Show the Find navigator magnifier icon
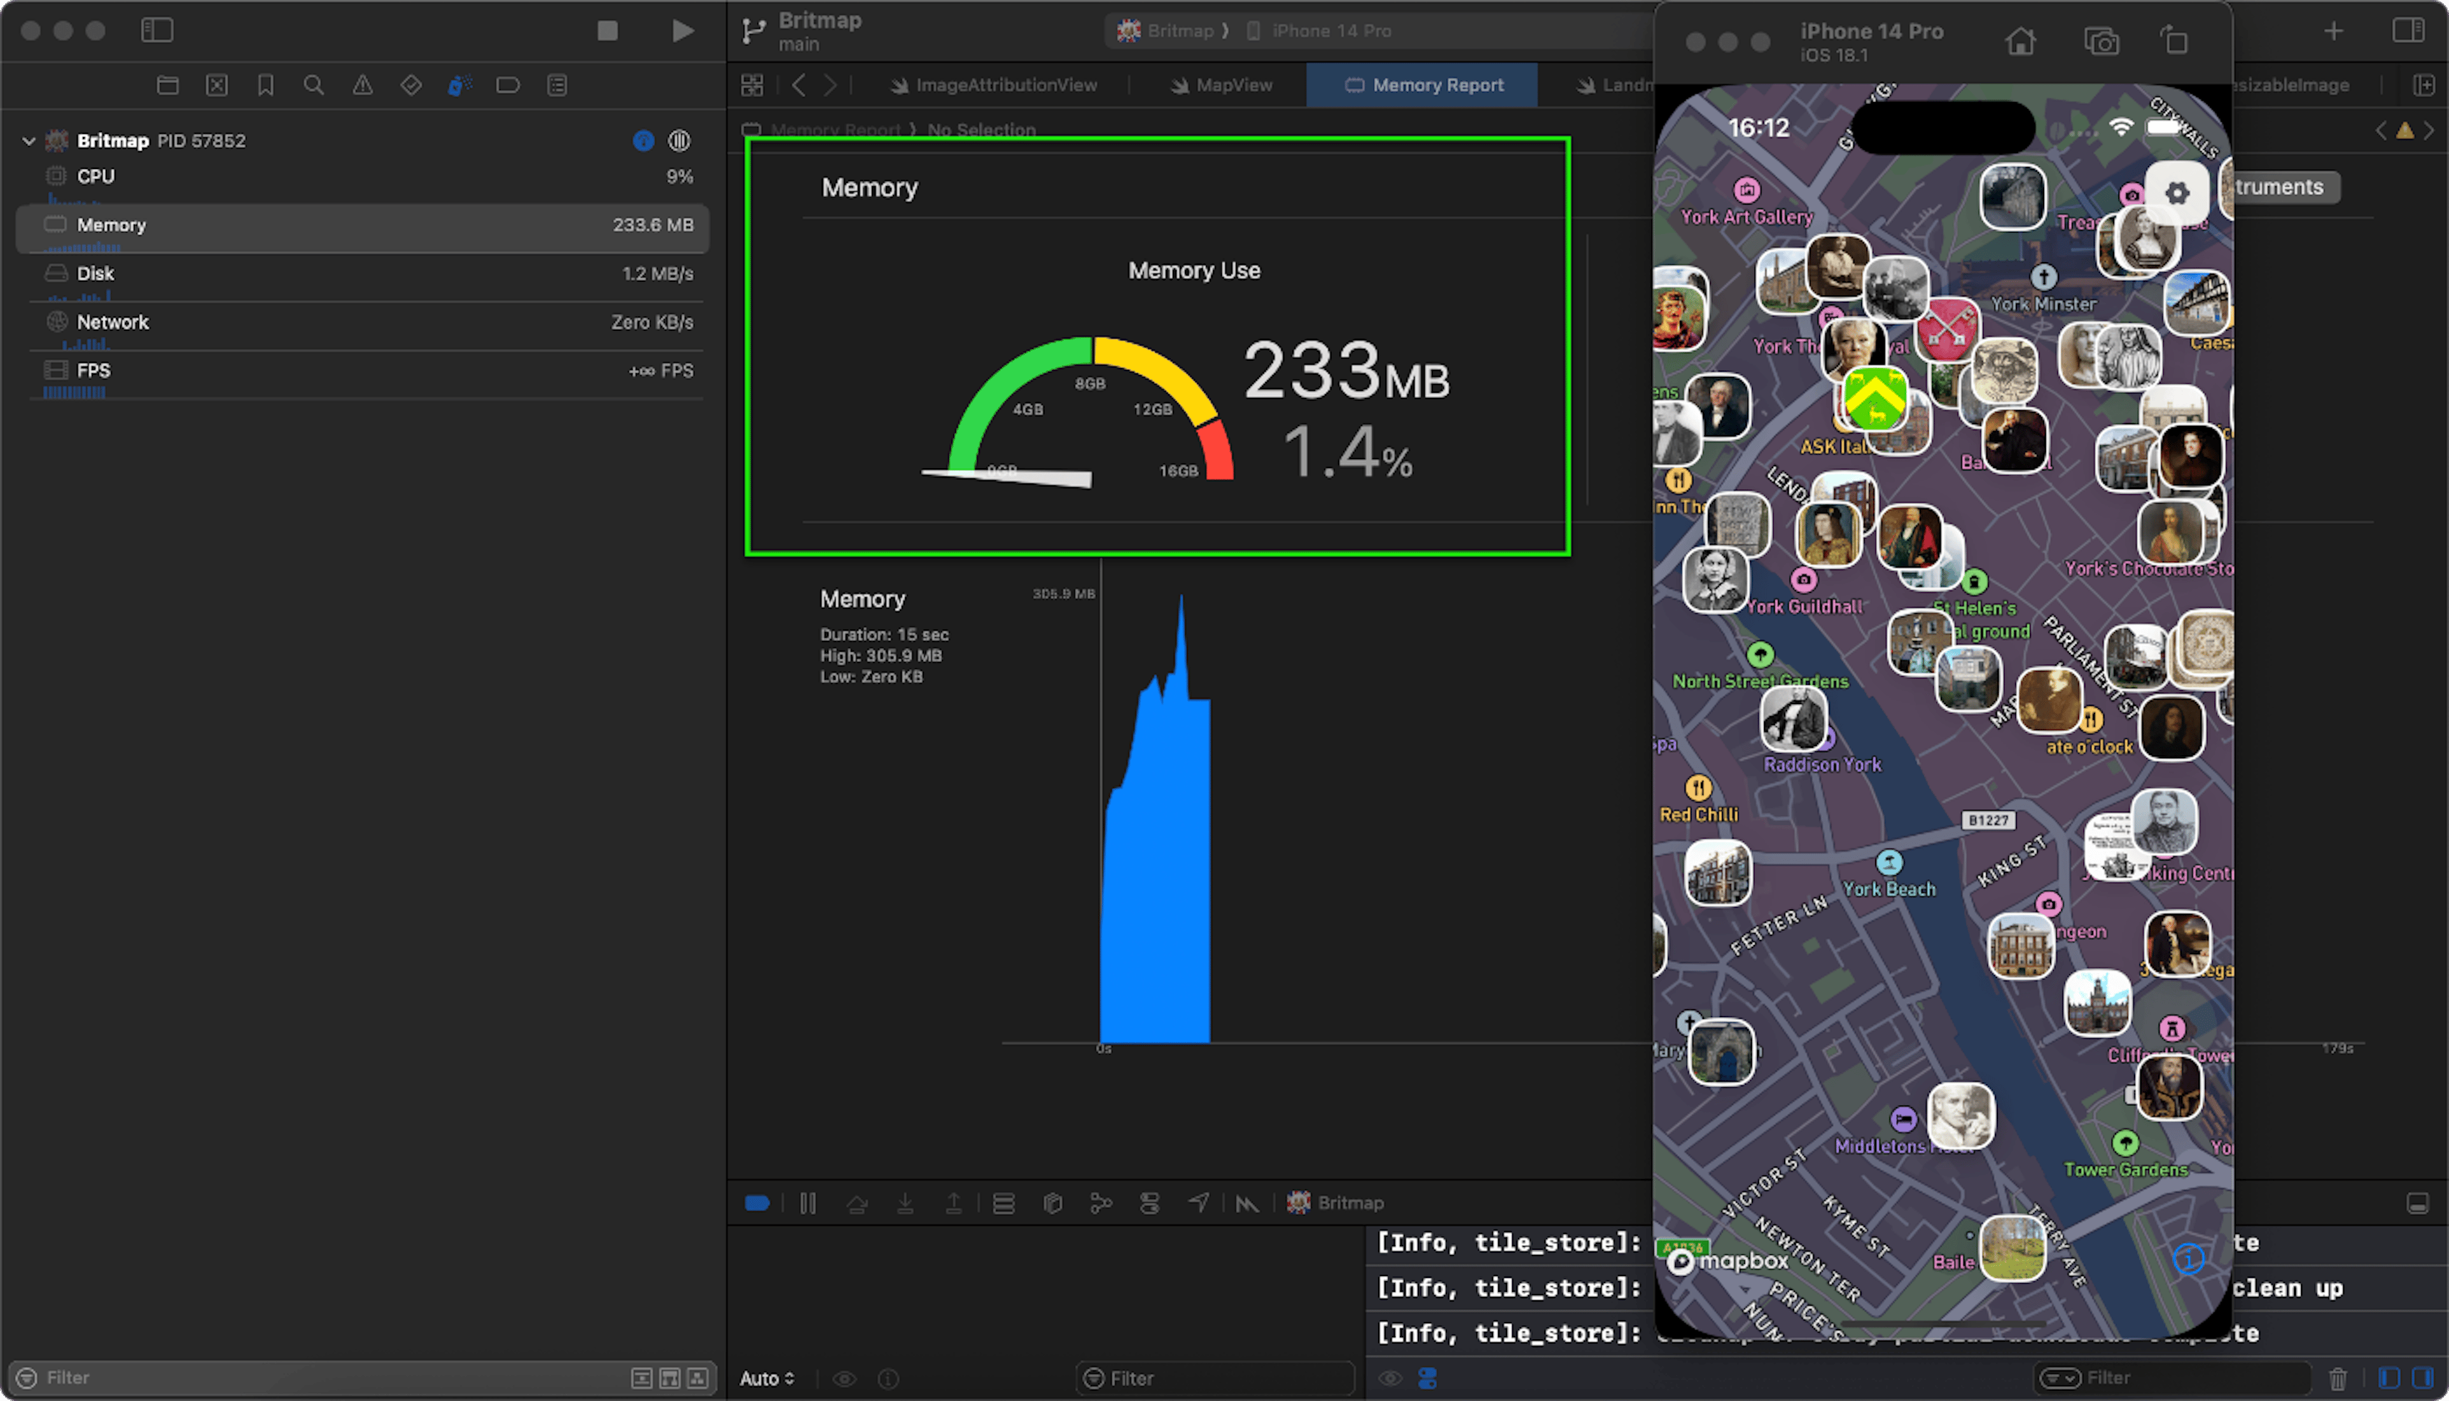 pos(314,85)
